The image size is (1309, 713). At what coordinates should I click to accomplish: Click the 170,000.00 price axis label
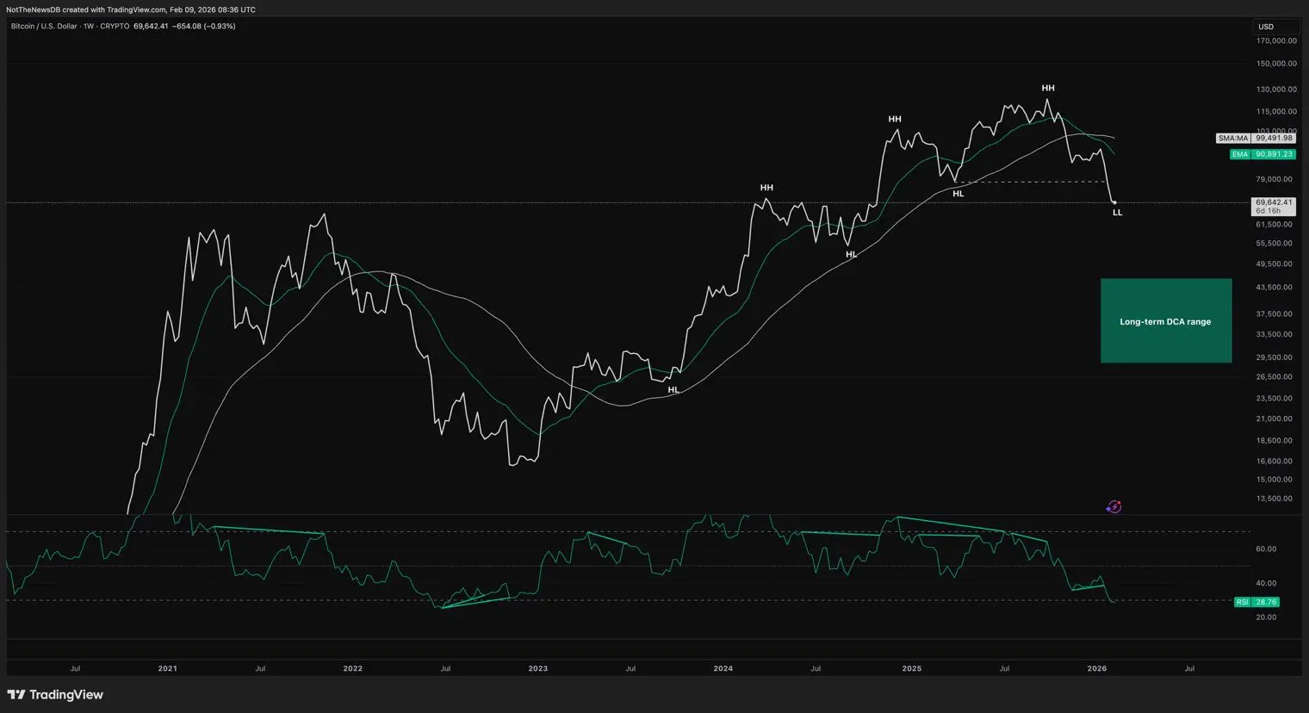coord(1276,40)
